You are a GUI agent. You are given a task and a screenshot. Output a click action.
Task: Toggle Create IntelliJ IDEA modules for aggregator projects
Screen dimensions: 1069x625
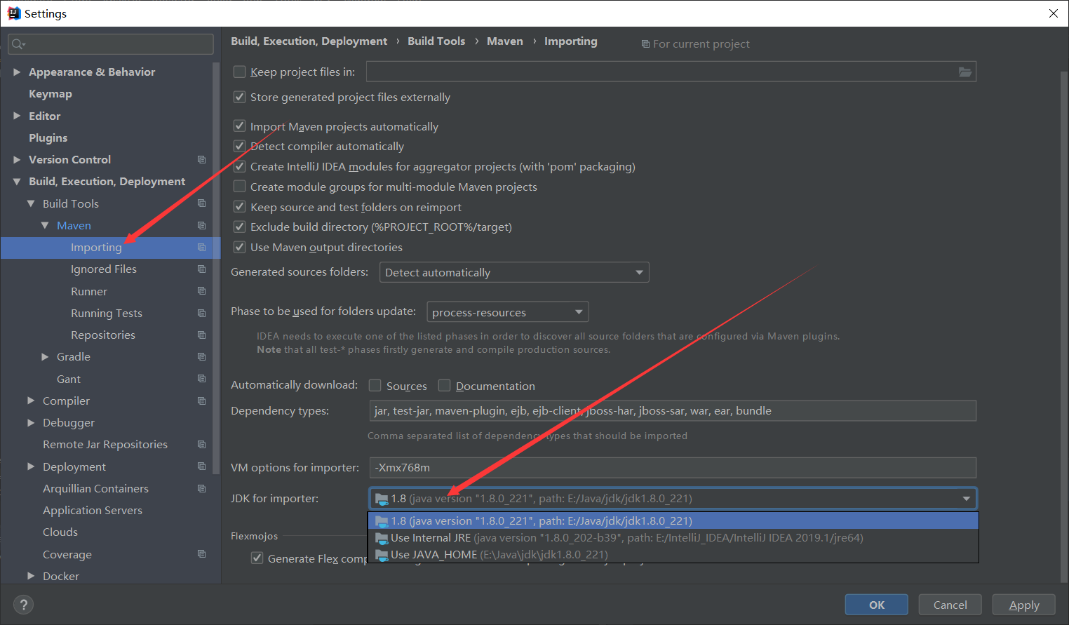click(x=239, y=166)
